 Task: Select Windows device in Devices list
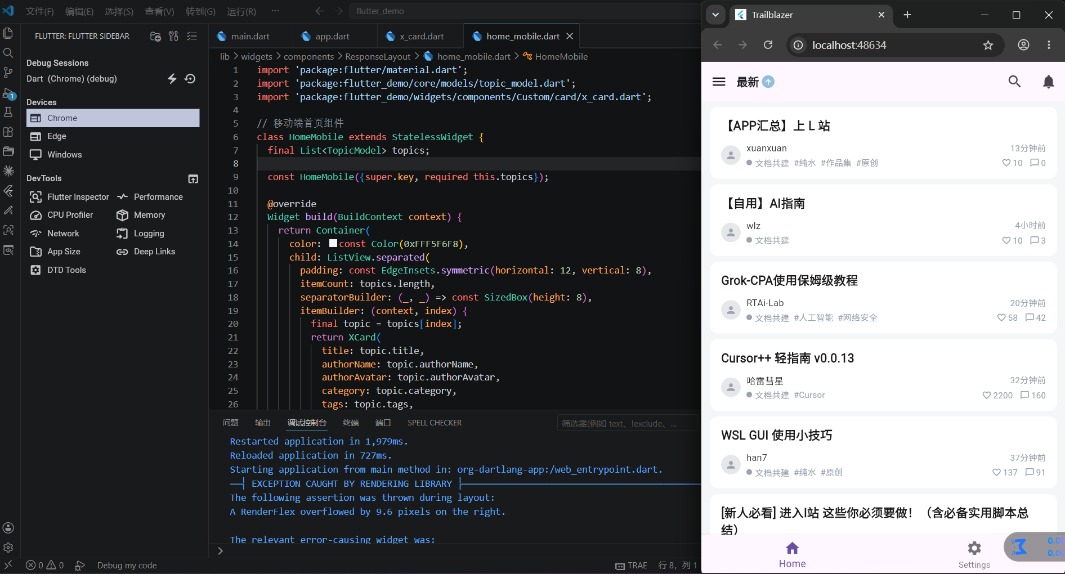[x=113, y=155]
